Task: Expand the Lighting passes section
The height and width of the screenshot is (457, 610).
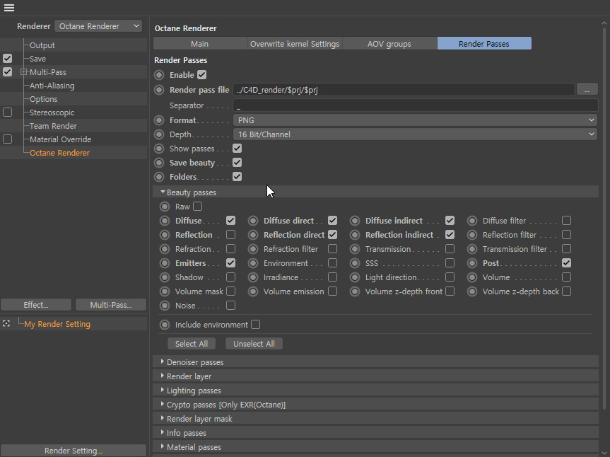Action: tap(163, 391)
